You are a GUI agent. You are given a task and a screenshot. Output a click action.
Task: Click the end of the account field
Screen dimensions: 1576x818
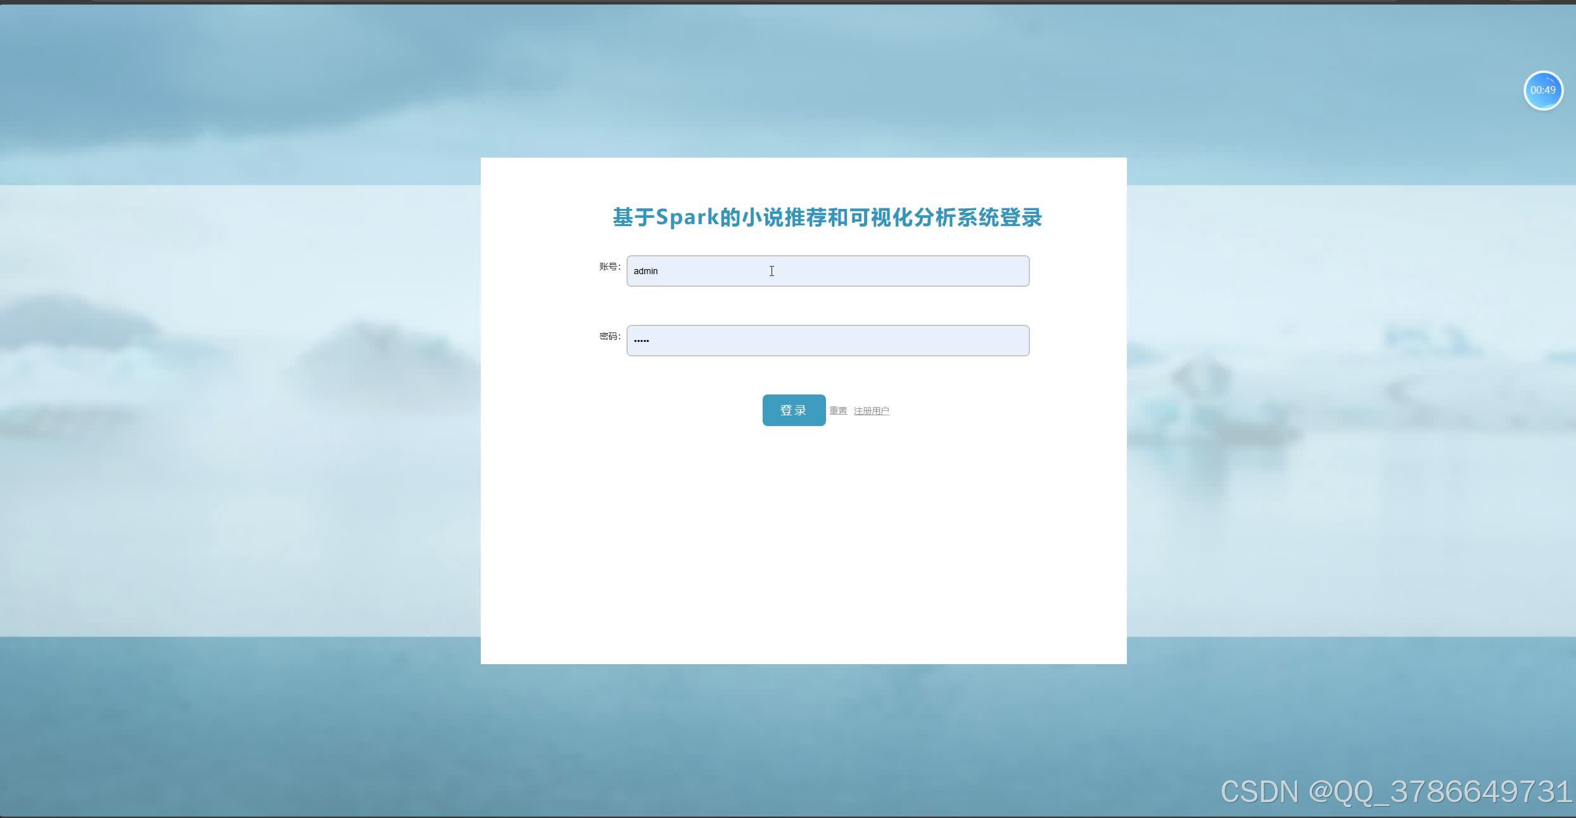click(x=1014, y=271)
